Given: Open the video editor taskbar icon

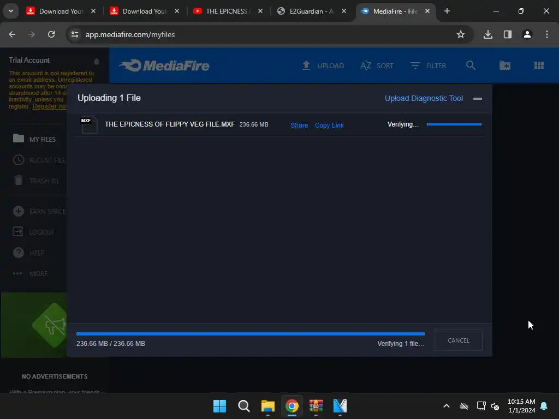Looking at the screenshot, I should pos(340,406).
